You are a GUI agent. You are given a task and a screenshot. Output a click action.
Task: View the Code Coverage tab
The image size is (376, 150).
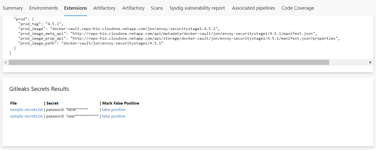[298, 8]
